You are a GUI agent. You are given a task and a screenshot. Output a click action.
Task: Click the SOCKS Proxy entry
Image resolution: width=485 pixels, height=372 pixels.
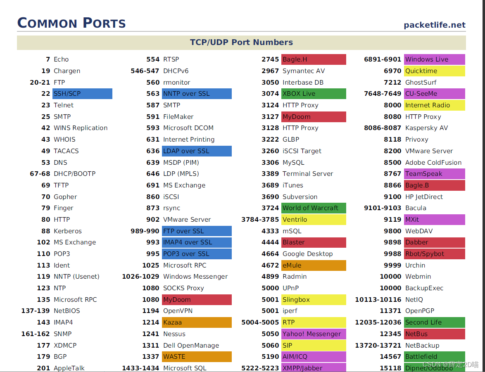point(183,288)
